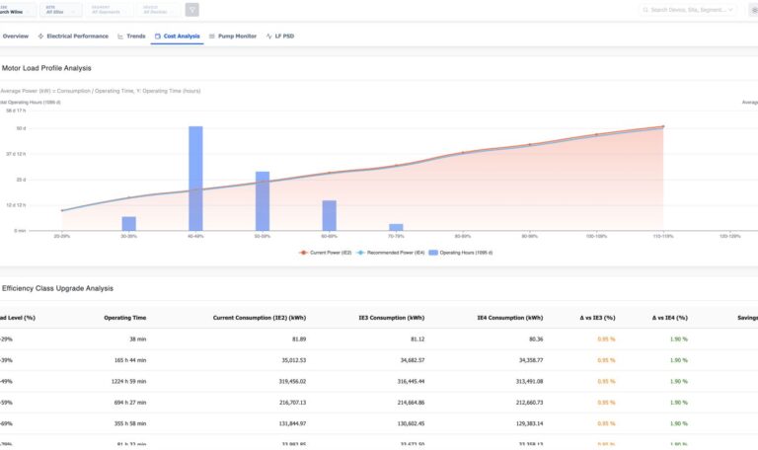Click the 50-59% operating hours bar
758x450 pixels.
coord(263,201)
